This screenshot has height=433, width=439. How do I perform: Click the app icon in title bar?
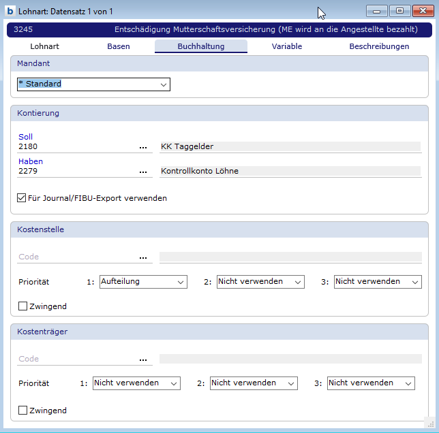[x=10, y=12]
